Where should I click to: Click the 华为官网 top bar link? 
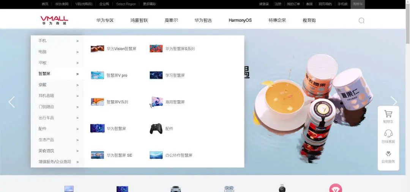point(62,4)
